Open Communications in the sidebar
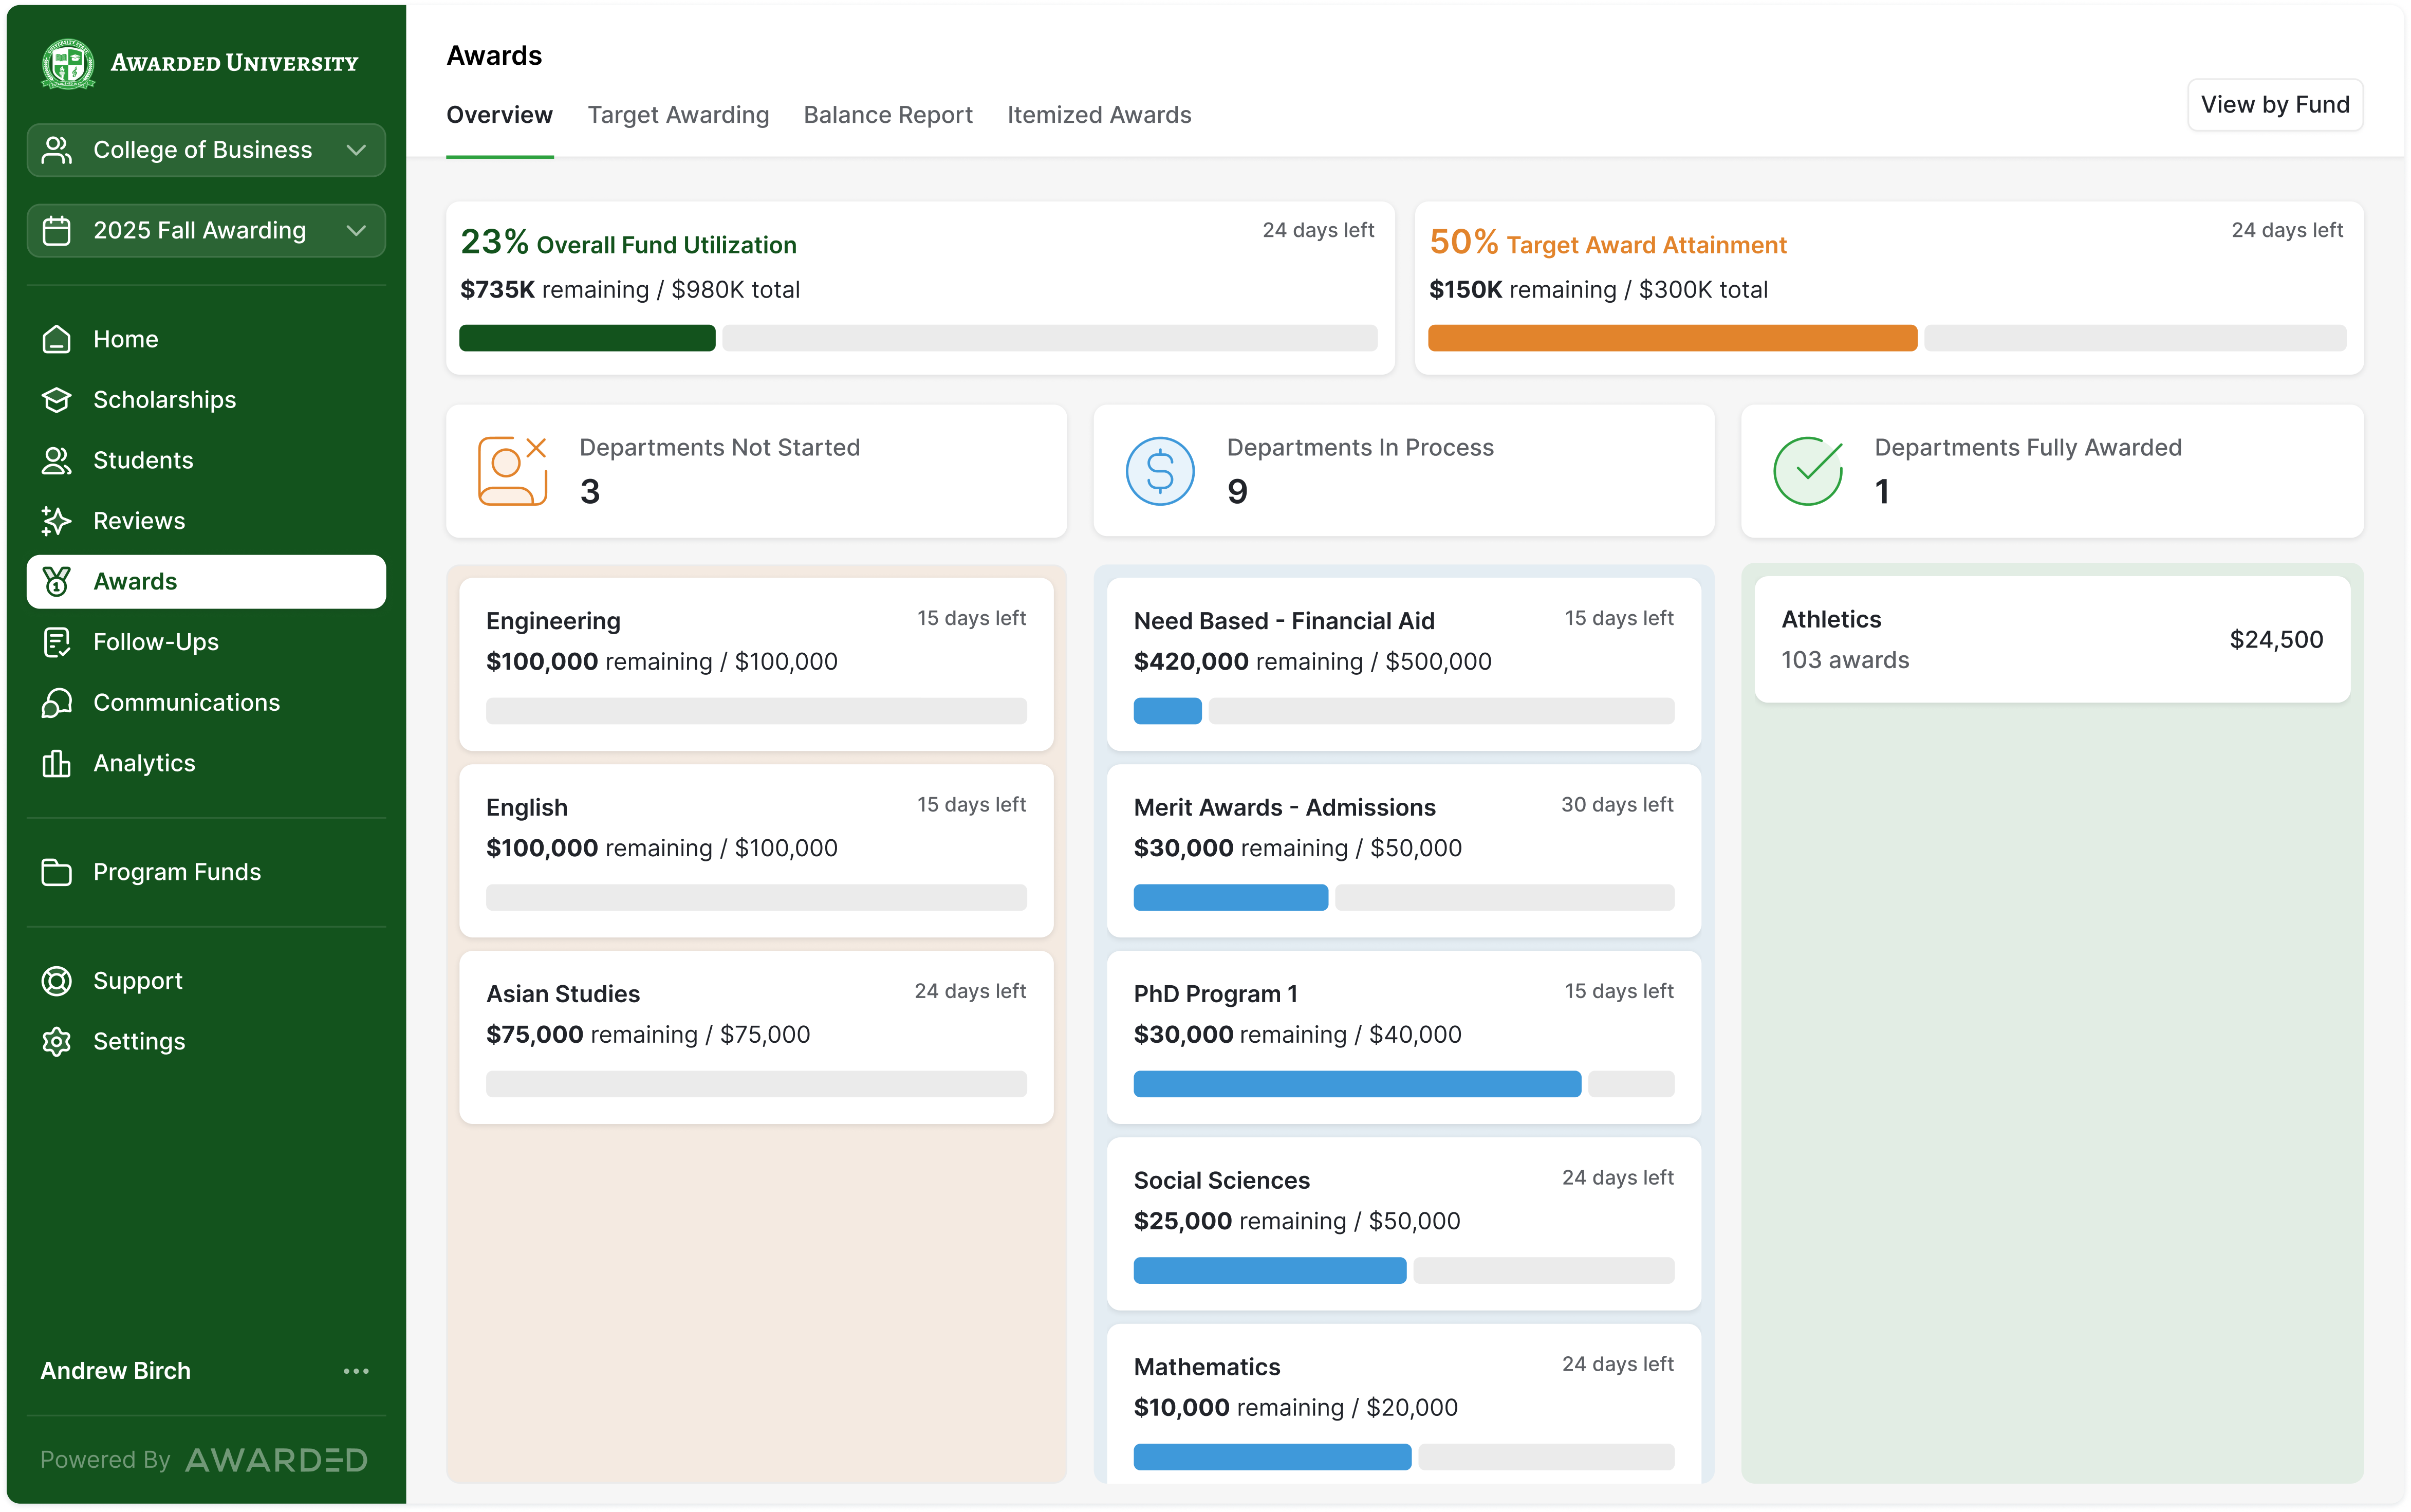This screenshot has height=1512, width=2411. pos(206,703)
